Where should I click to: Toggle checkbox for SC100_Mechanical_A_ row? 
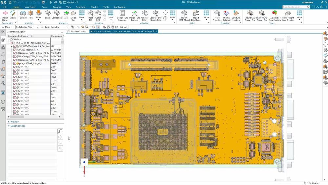[15, 50]
